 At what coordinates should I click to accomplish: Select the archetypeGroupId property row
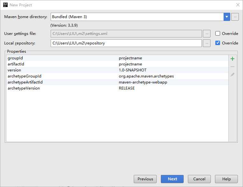[117, 76]
